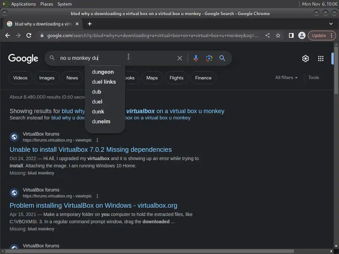Image resolution: width=339 pixels, height=254 pixels.
Task: Click globe favicon of first result
Action: pyautogui.click(x=14, y=137)
